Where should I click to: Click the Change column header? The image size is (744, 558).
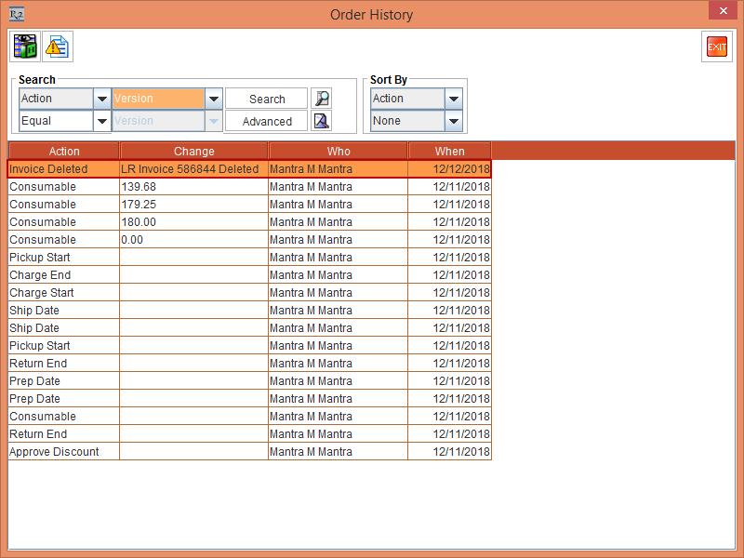tap(193, 151)
